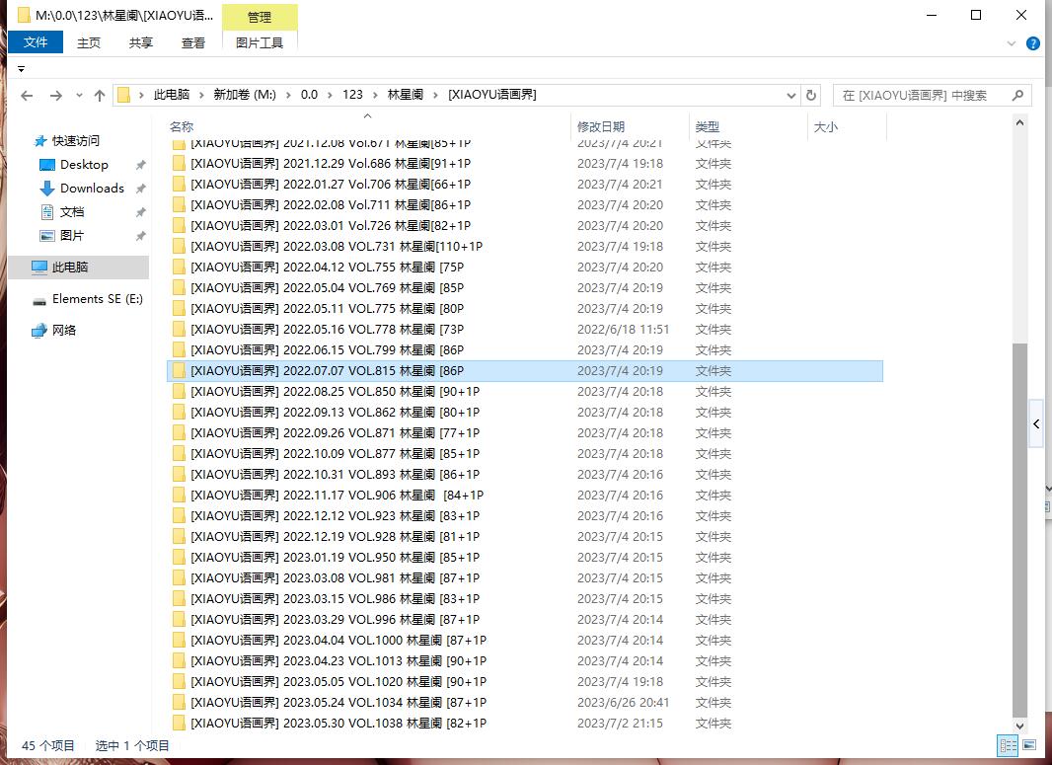Select 快速访问 in navigation pane

(76, 141)
